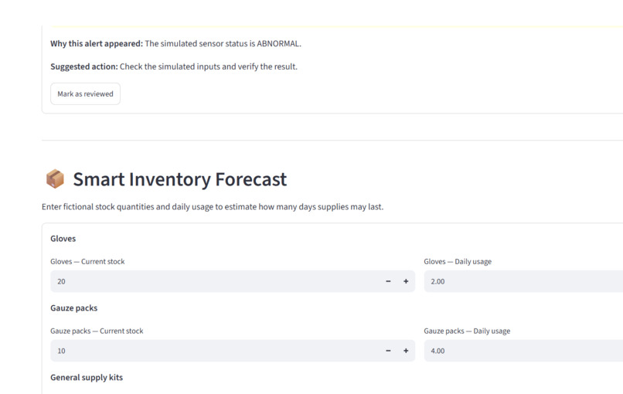Select the Gloves current stock input field

(215, 281)
